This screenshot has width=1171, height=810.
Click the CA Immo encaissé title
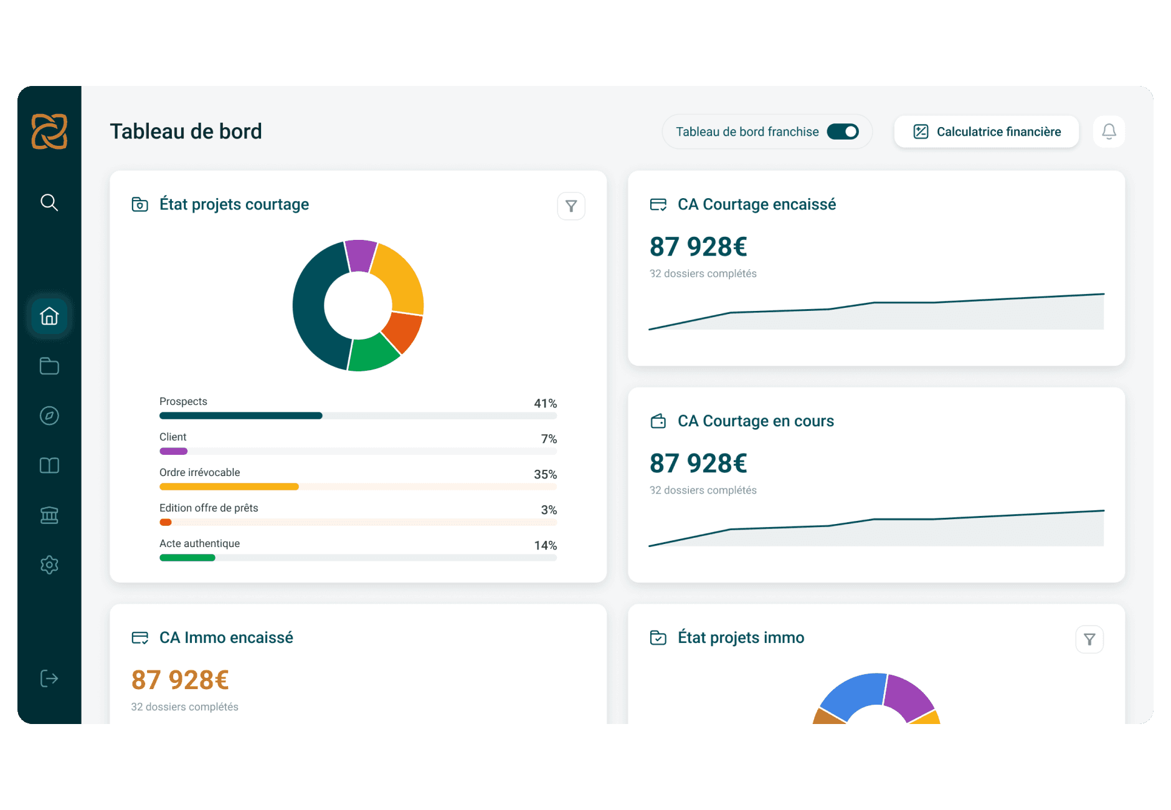click(x=226, y=637)
